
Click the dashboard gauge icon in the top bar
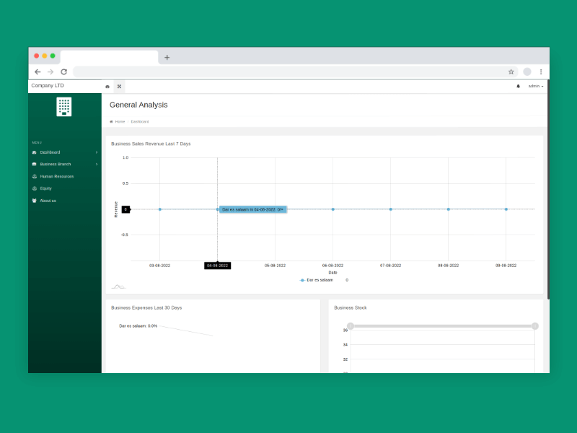[x=107, y=87]
